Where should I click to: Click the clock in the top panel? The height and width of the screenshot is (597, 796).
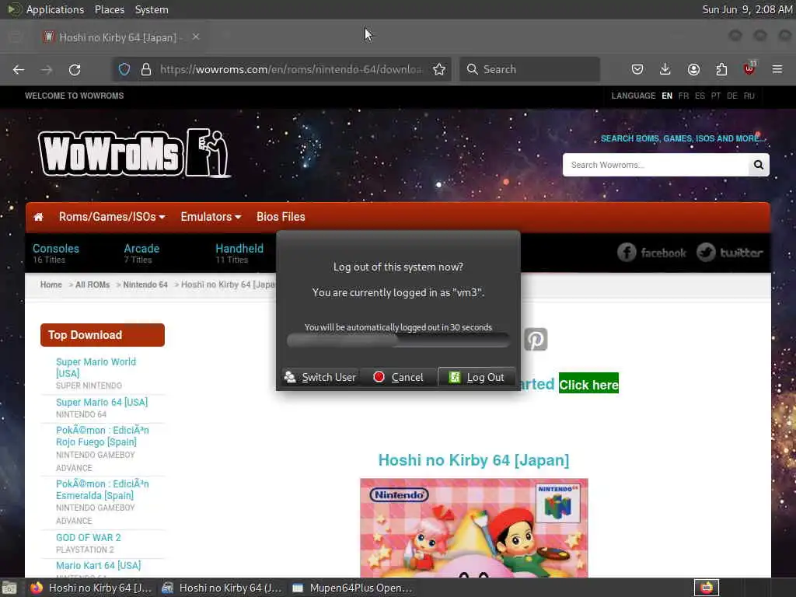pyautogui.click(x=747, y=9)
